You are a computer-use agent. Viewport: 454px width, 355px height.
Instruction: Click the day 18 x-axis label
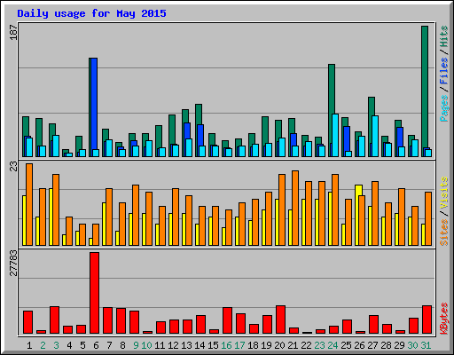253,345
